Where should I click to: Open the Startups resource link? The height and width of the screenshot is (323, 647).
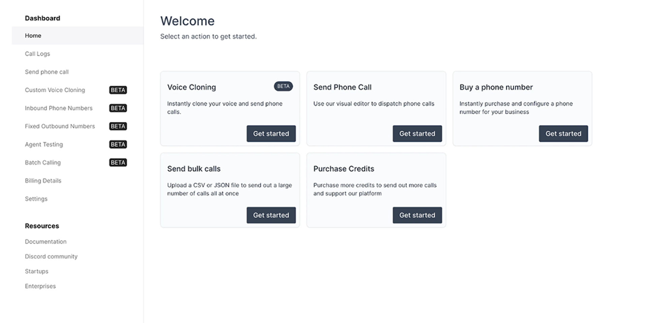pos(37,272)
